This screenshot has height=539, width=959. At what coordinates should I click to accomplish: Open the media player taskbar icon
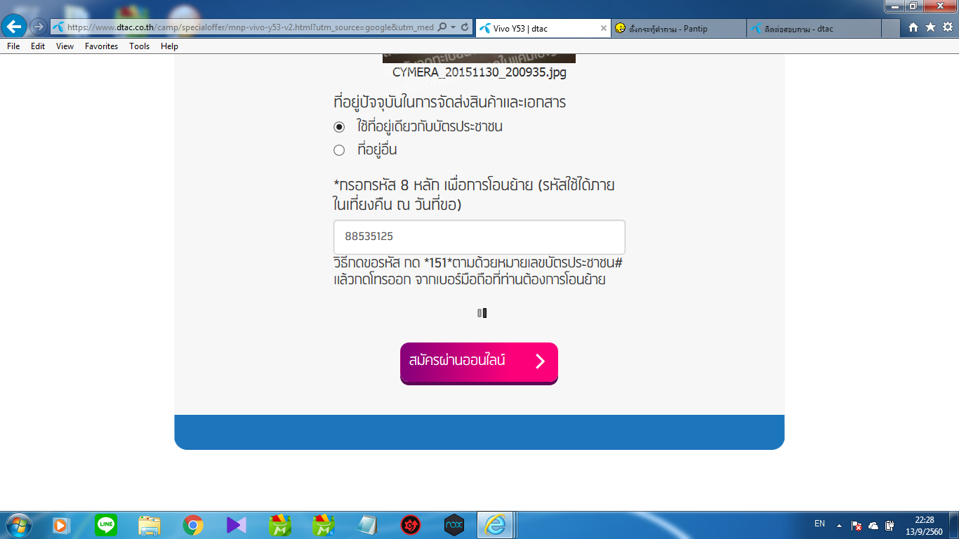[62, 525]
